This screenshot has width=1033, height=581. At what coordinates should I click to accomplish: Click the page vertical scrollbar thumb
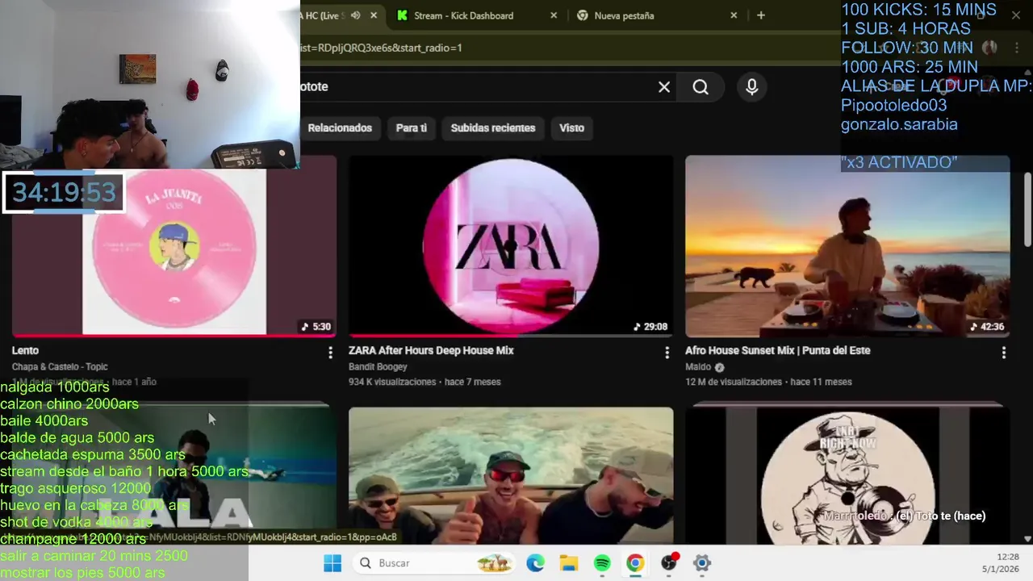[x=1027, y=208]
